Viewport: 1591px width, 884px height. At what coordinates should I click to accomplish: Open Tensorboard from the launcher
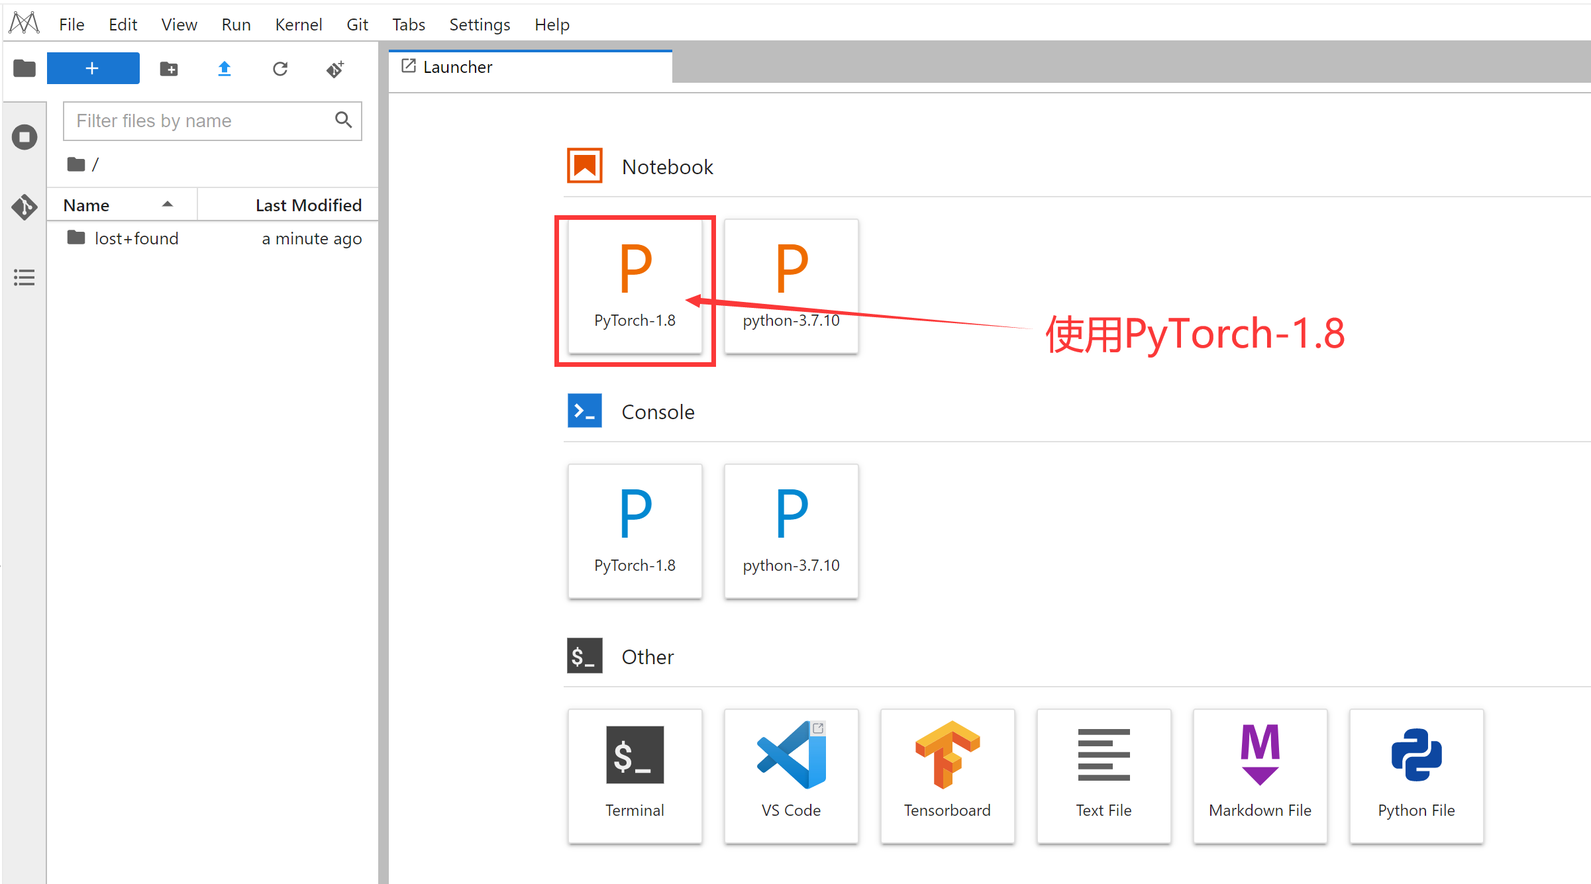947,775
